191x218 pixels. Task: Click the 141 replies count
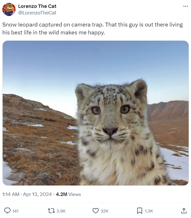[x=16, y=211]
